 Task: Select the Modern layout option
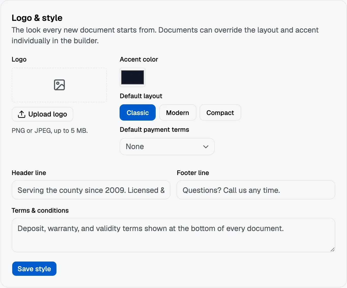[178, 112]
